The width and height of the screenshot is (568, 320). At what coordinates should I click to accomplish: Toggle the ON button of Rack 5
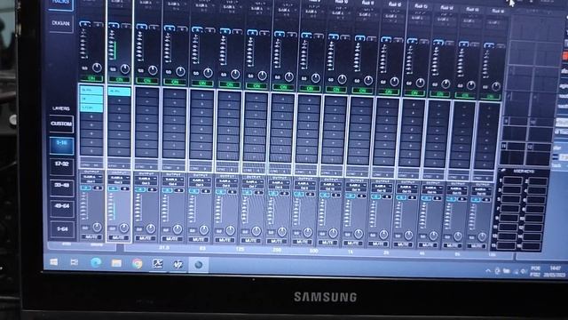coord(202,83)
